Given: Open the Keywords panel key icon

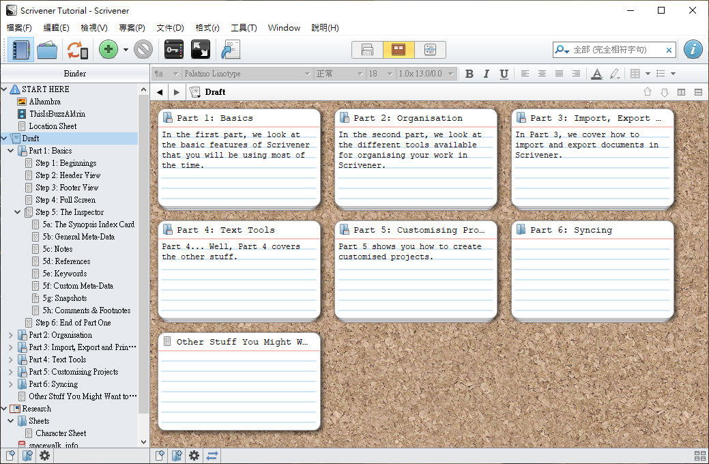Looking at the screenshot, I should (174, 50).
